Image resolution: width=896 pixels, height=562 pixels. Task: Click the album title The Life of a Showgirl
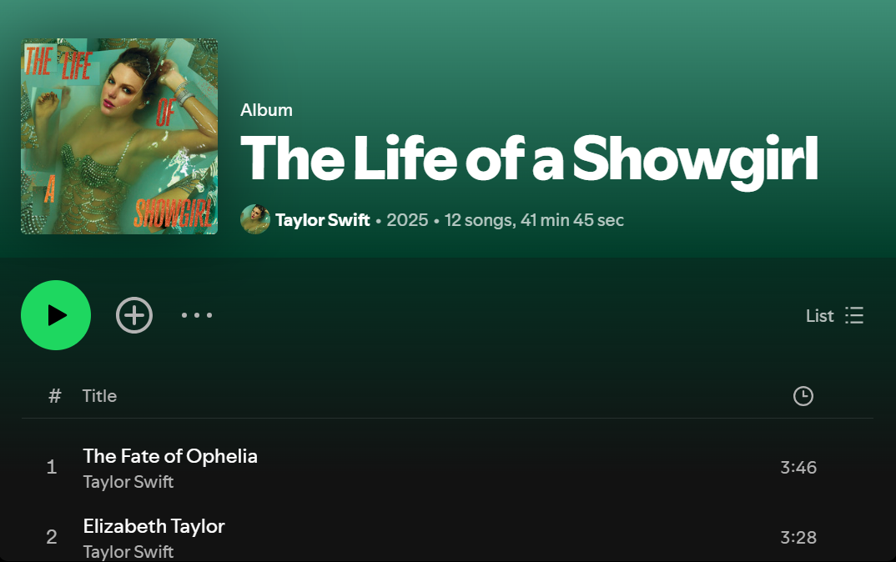pos(531,158)
